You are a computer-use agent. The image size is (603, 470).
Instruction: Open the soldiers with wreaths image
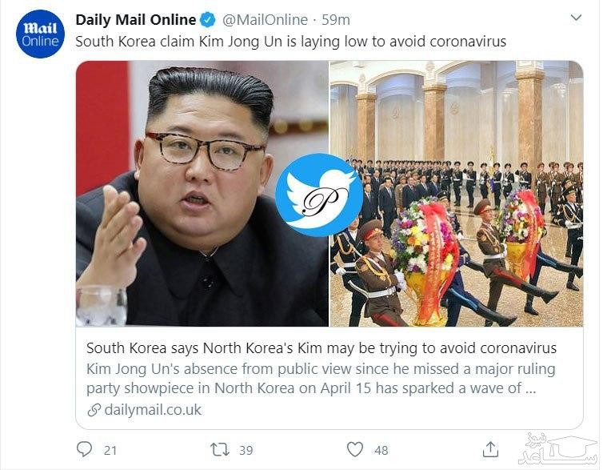457,194
